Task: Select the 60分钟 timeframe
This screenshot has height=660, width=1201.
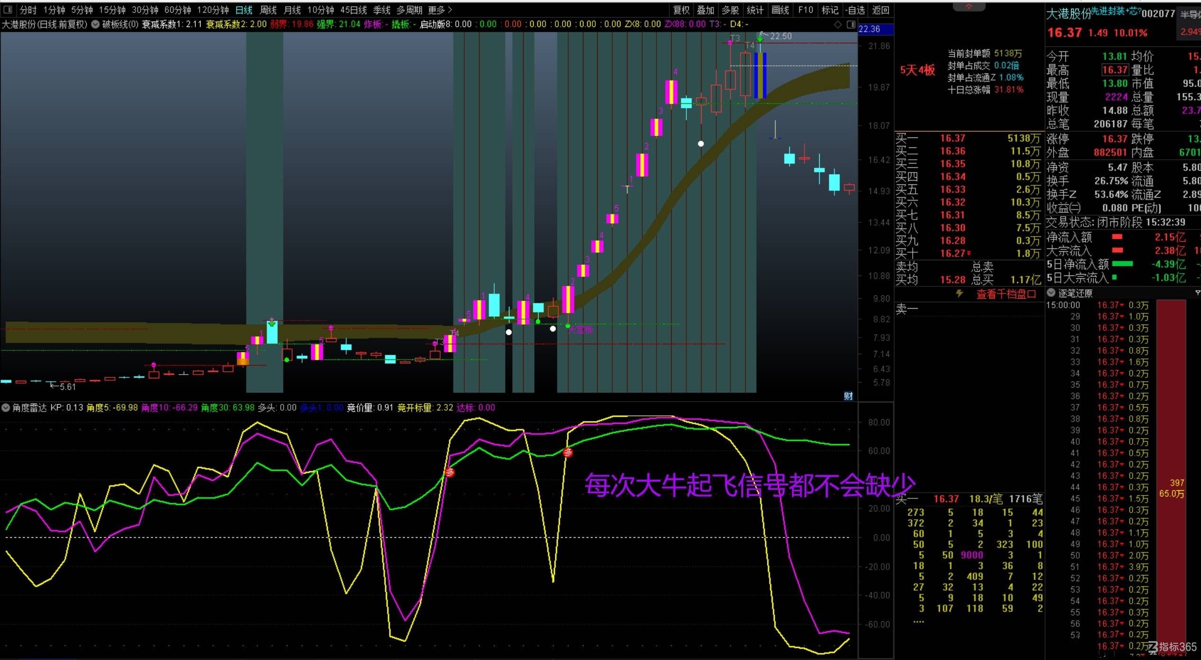Action: 177,10
